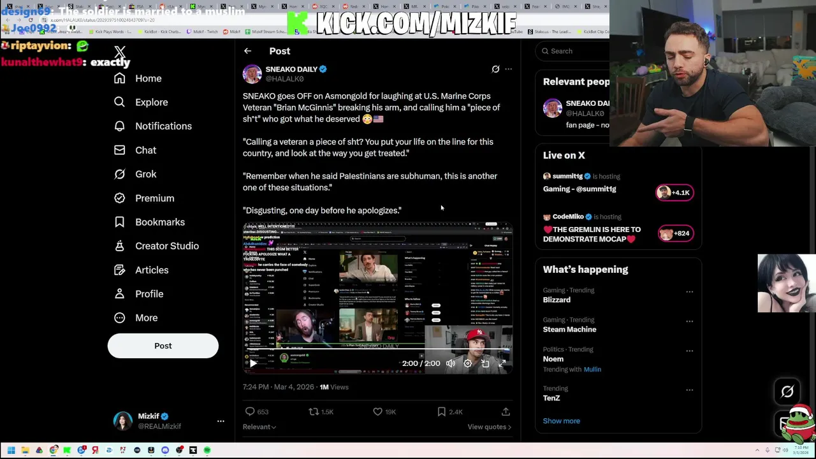
Task: Go back using the arrow beside Post
Action: coord(247,51)
